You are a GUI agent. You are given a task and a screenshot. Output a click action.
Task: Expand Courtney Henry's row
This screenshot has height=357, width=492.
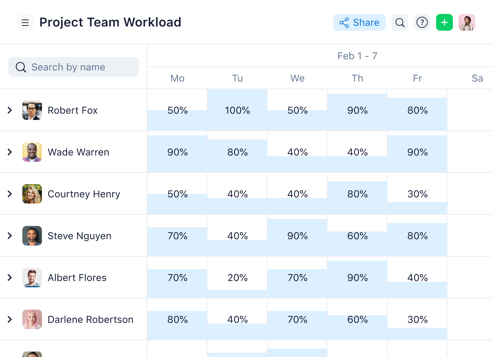click(x=10, y=194)
